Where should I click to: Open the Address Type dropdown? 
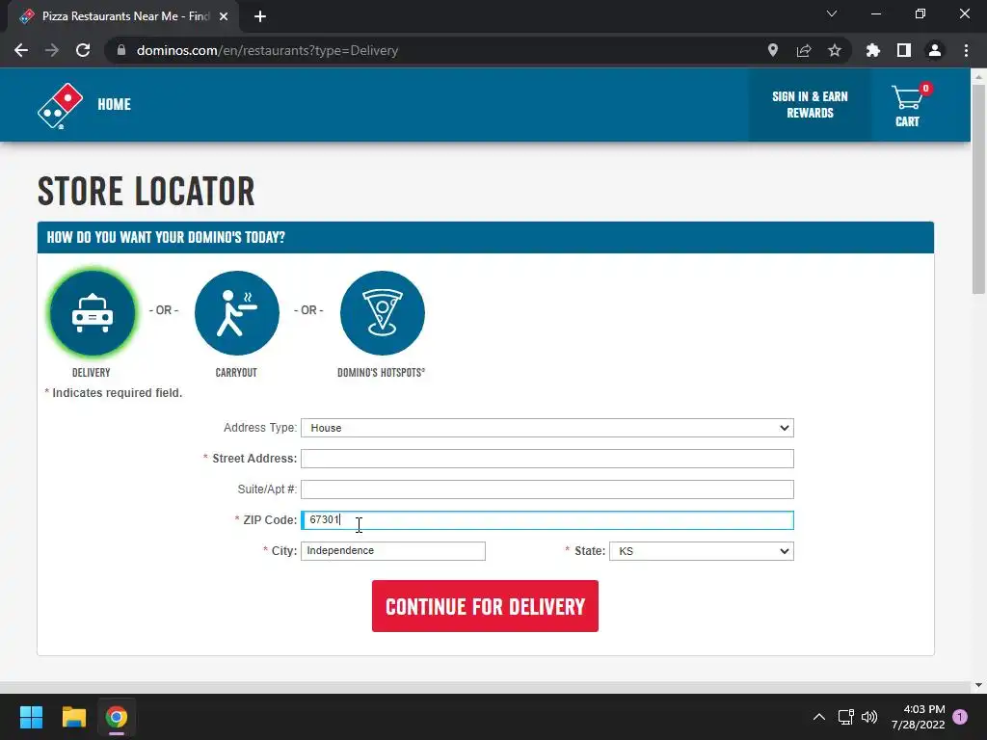547,428
